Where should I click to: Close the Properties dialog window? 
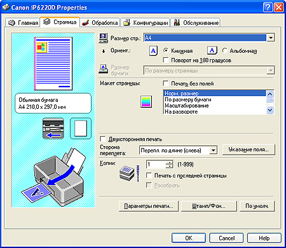click(x=279, y=8)
